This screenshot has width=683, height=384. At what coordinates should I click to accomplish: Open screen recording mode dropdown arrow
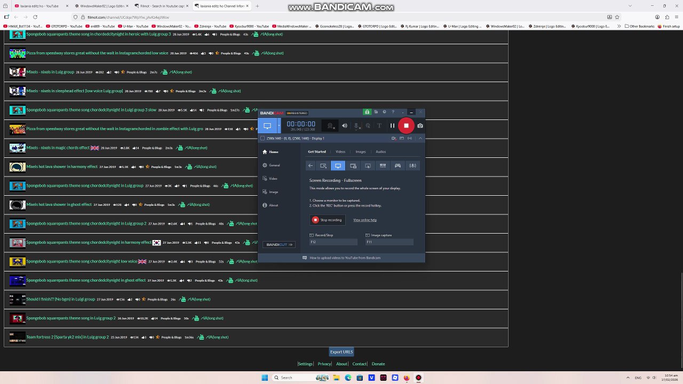[x=279, y=126]
